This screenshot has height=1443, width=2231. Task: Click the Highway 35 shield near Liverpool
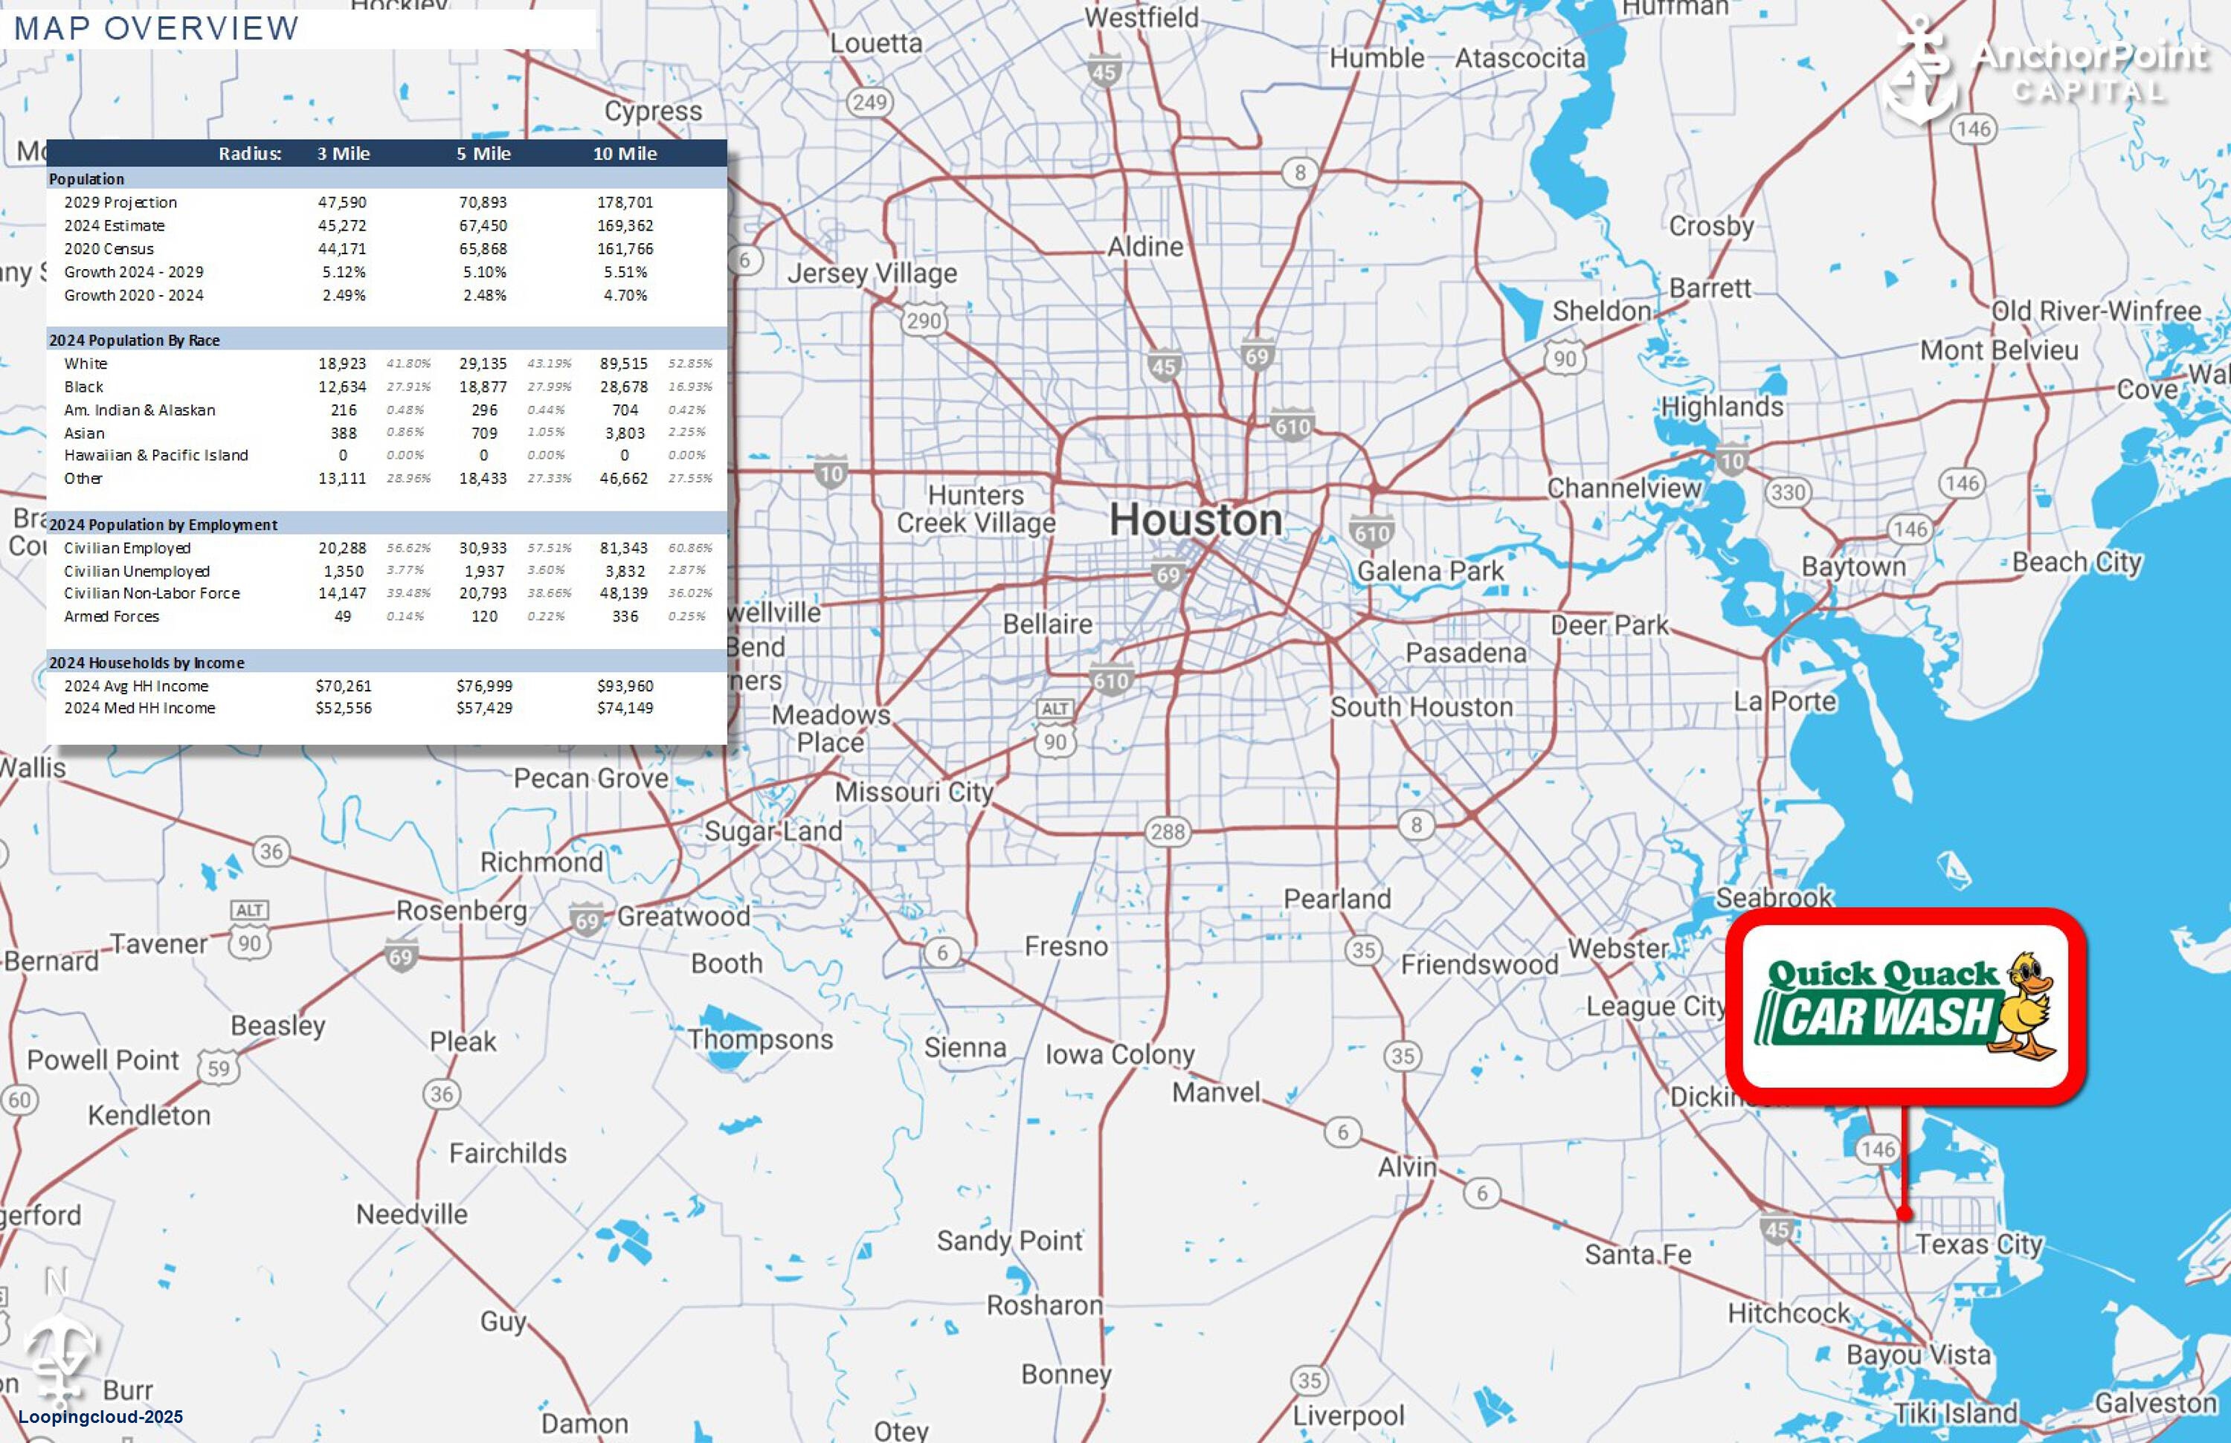pyautogui.click(x=1310, y=1381)
